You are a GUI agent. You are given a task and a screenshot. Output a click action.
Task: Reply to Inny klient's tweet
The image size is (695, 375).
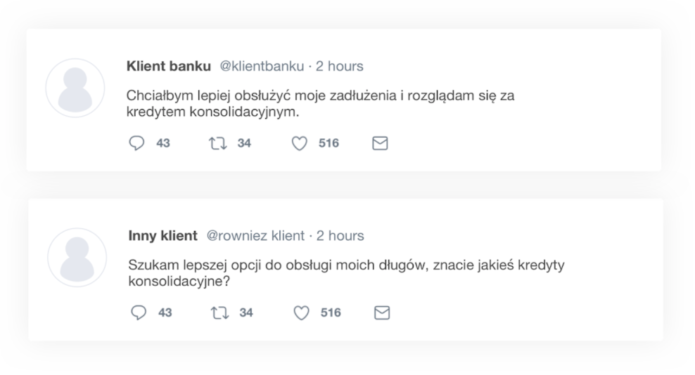(x=139, y=312)
